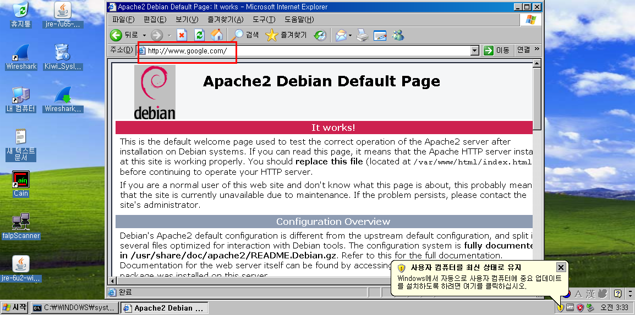Image resolution: width=635 pixels, height=315 pixels.
Task: Expand the links bar » chevron
Action: [x=537, y=49]
